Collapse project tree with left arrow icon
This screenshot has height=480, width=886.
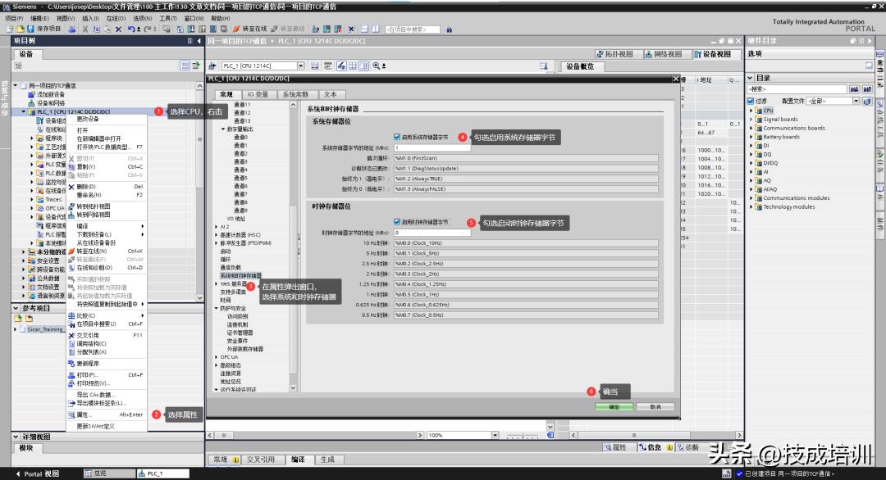tap(199, 41)
